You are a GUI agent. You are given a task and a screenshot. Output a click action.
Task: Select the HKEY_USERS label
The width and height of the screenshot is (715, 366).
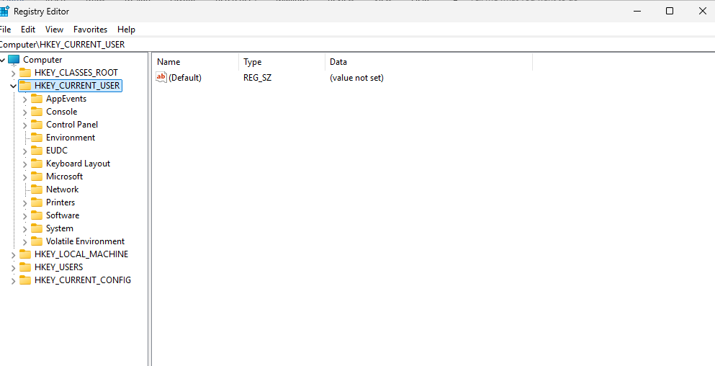pyautogui.click(x=59, y=267)
